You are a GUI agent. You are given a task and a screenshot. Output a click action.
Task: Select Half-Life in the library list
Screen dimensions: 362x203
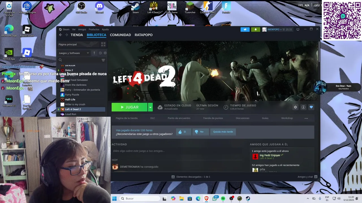click(x=70, y=100)
